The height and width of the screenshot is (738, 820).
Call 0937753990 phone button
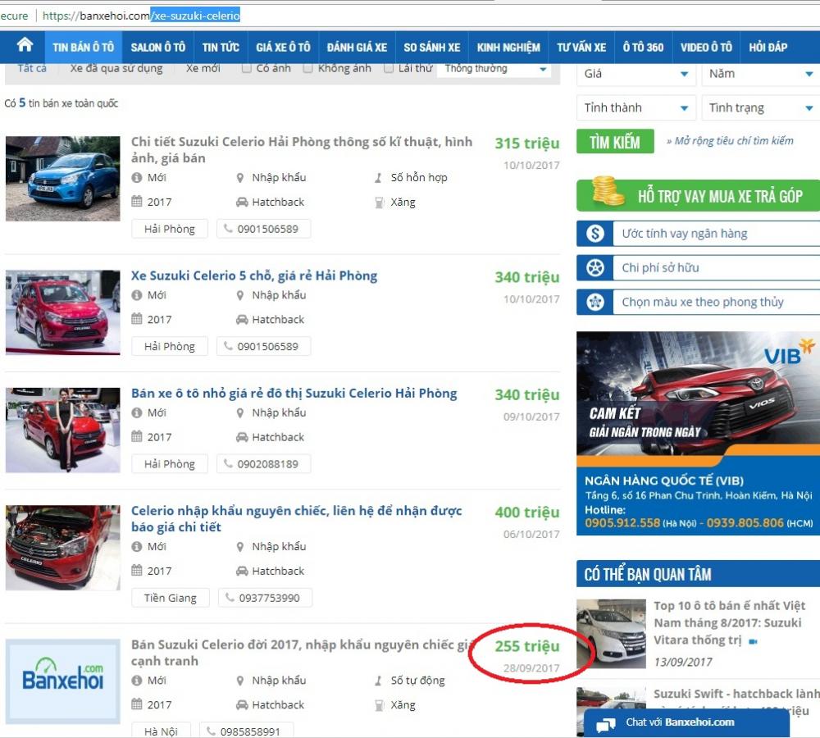[x=265, y=598]
